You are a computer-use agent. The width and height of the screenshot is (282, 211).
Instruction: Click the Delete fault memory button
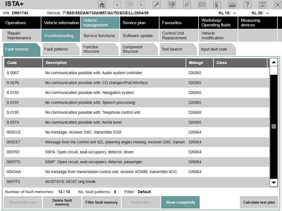[x=62, y=202]
